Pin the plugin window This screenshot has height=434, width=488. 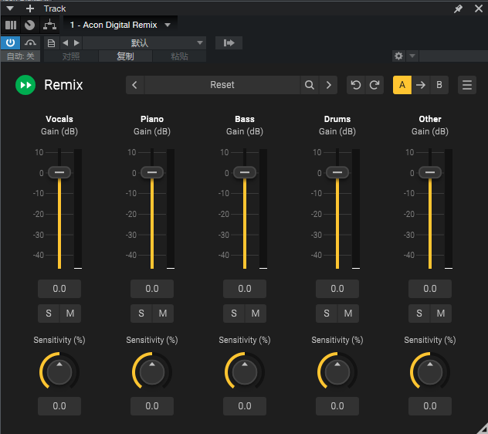click(x=458, y=8)
